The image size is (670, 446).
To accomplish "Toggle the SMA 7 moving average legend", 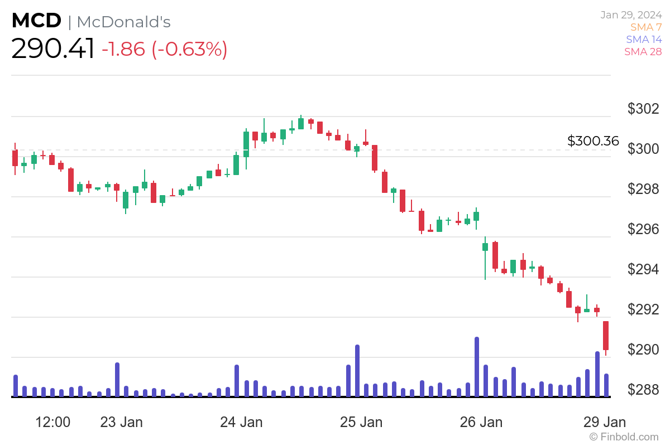I will coord(645,27).
